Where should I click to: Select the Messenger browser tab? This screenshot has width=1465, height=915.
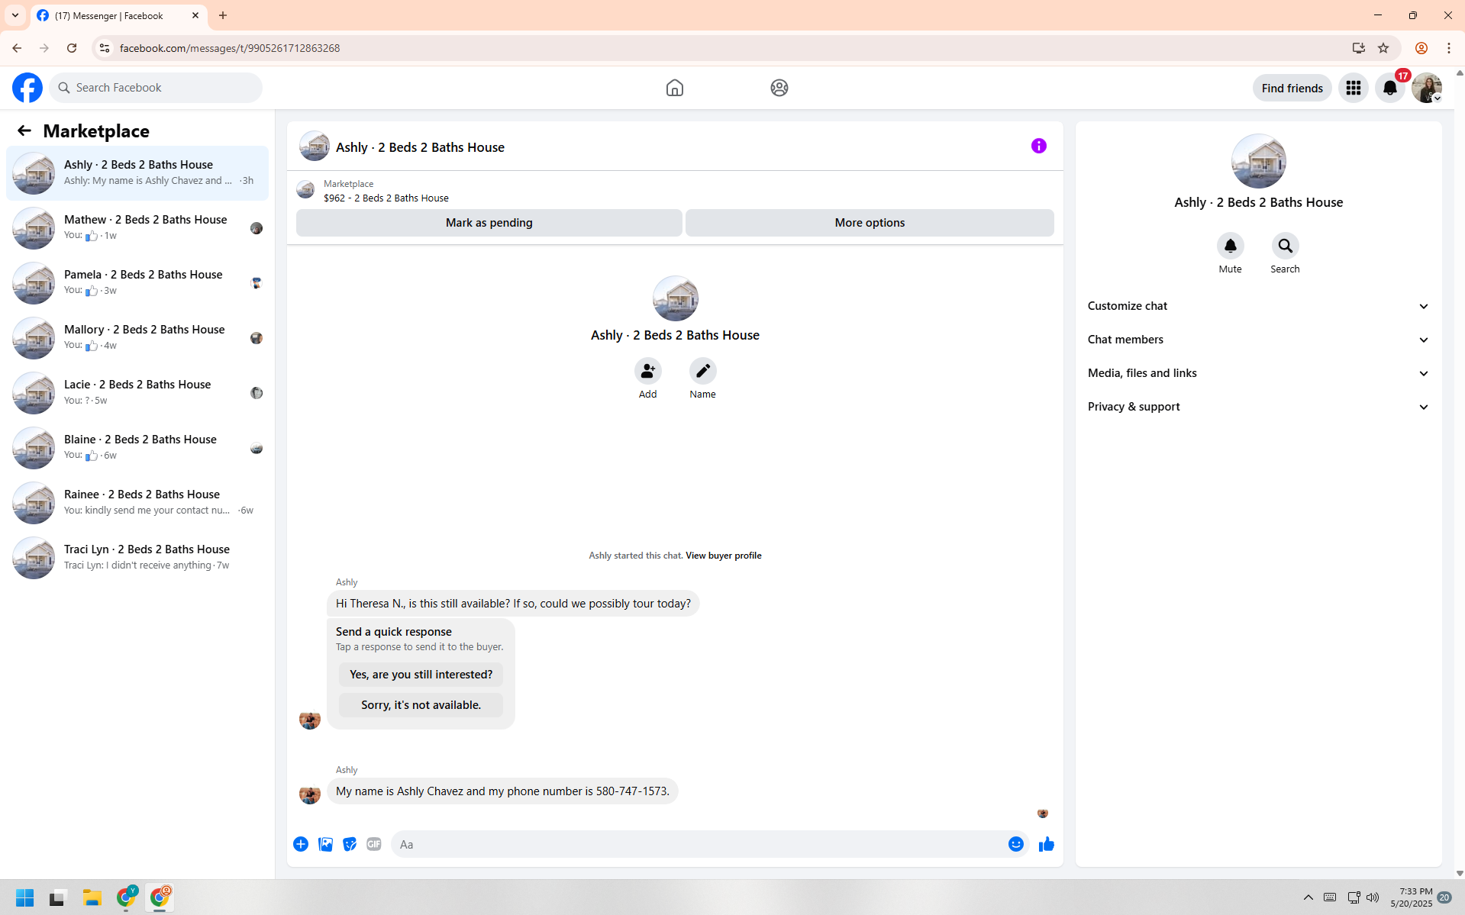pos(118,15)
